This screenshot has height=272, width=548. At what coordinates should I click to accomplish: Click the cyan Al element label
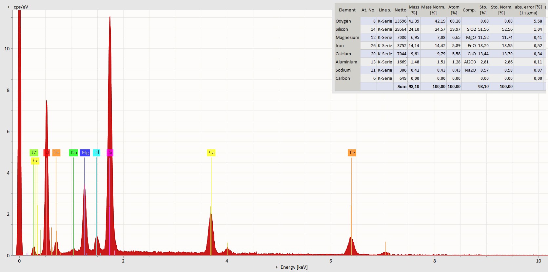click(x=97, y=153)
